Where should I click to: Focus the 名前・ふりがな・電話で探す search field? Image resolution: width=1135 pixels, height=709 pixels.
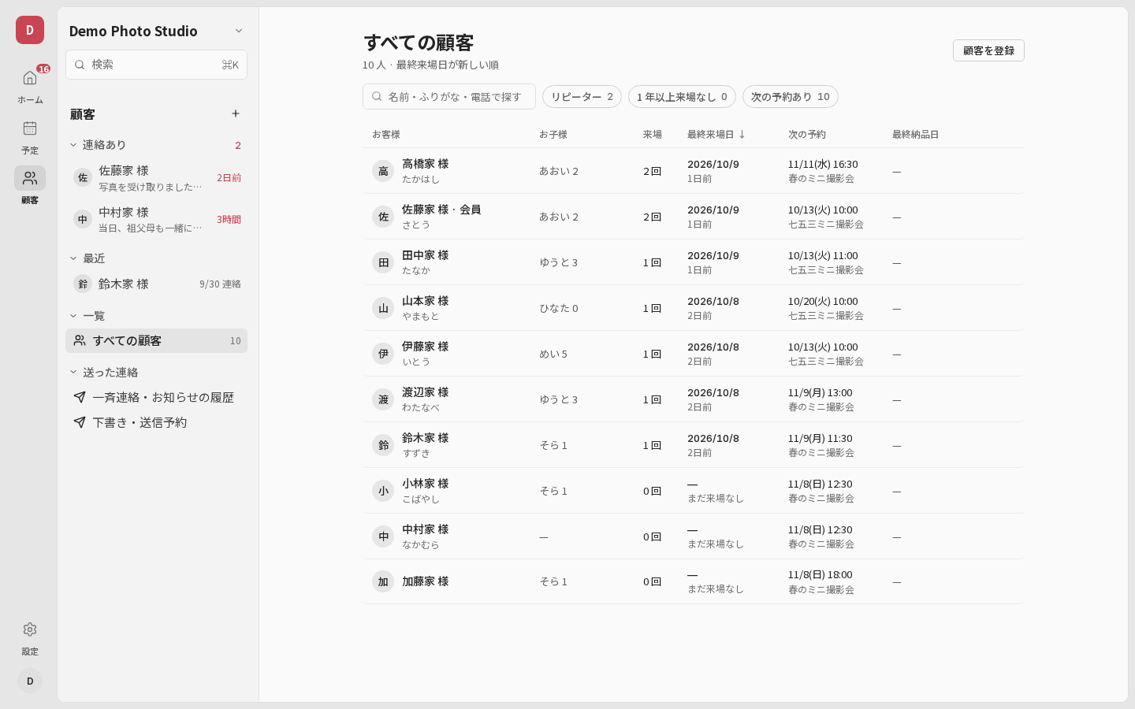tap(449, 97)
